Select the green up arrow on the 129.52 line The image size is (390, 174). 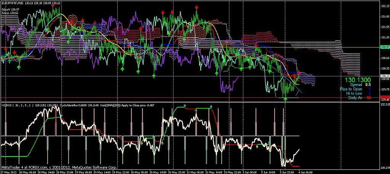coord(286,100)
